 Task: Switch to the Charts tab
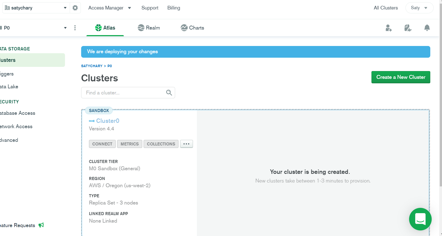192,28
